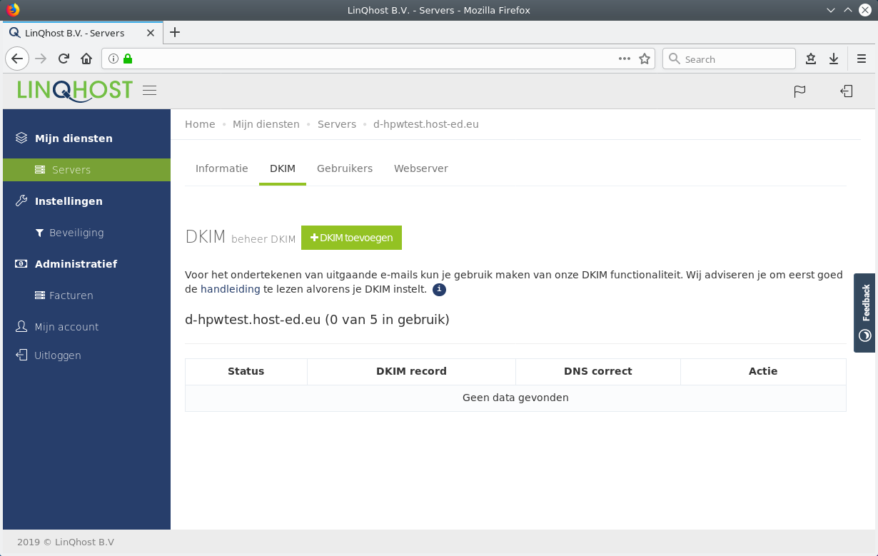Click the Uitloggen sidebar icon
This screenshot has width=878, height=556.
click(21, 355)
